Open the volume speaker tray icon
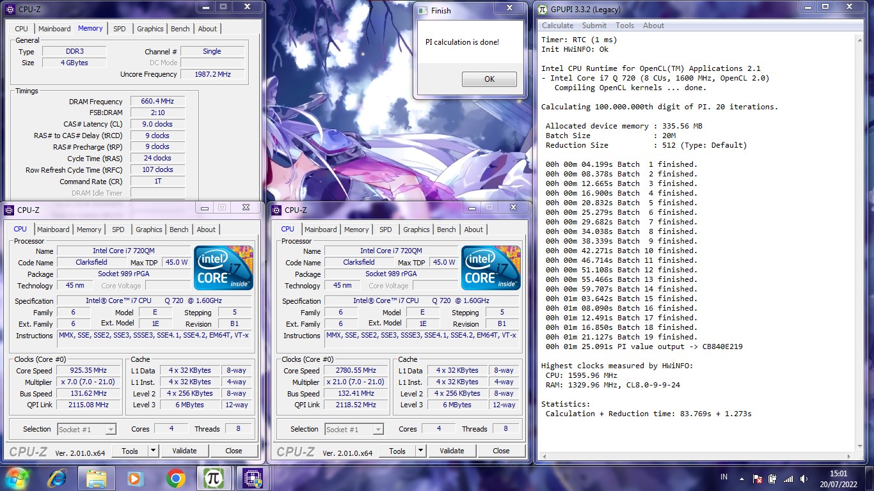This screenshot has width=874, height=491. click(804, 478)
